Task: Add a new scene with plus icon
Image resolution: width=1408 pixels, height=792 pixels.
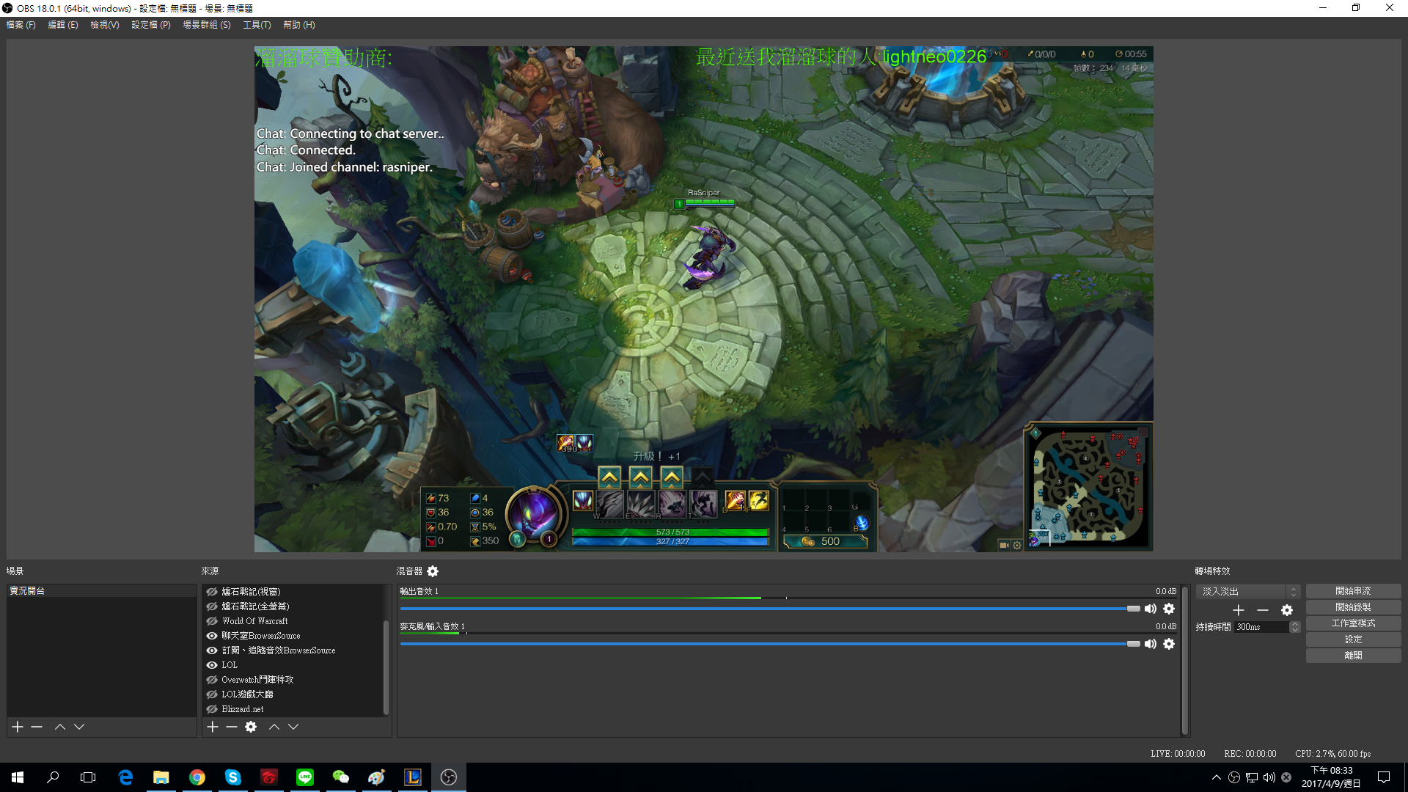Action: click(x=18, y=727)
